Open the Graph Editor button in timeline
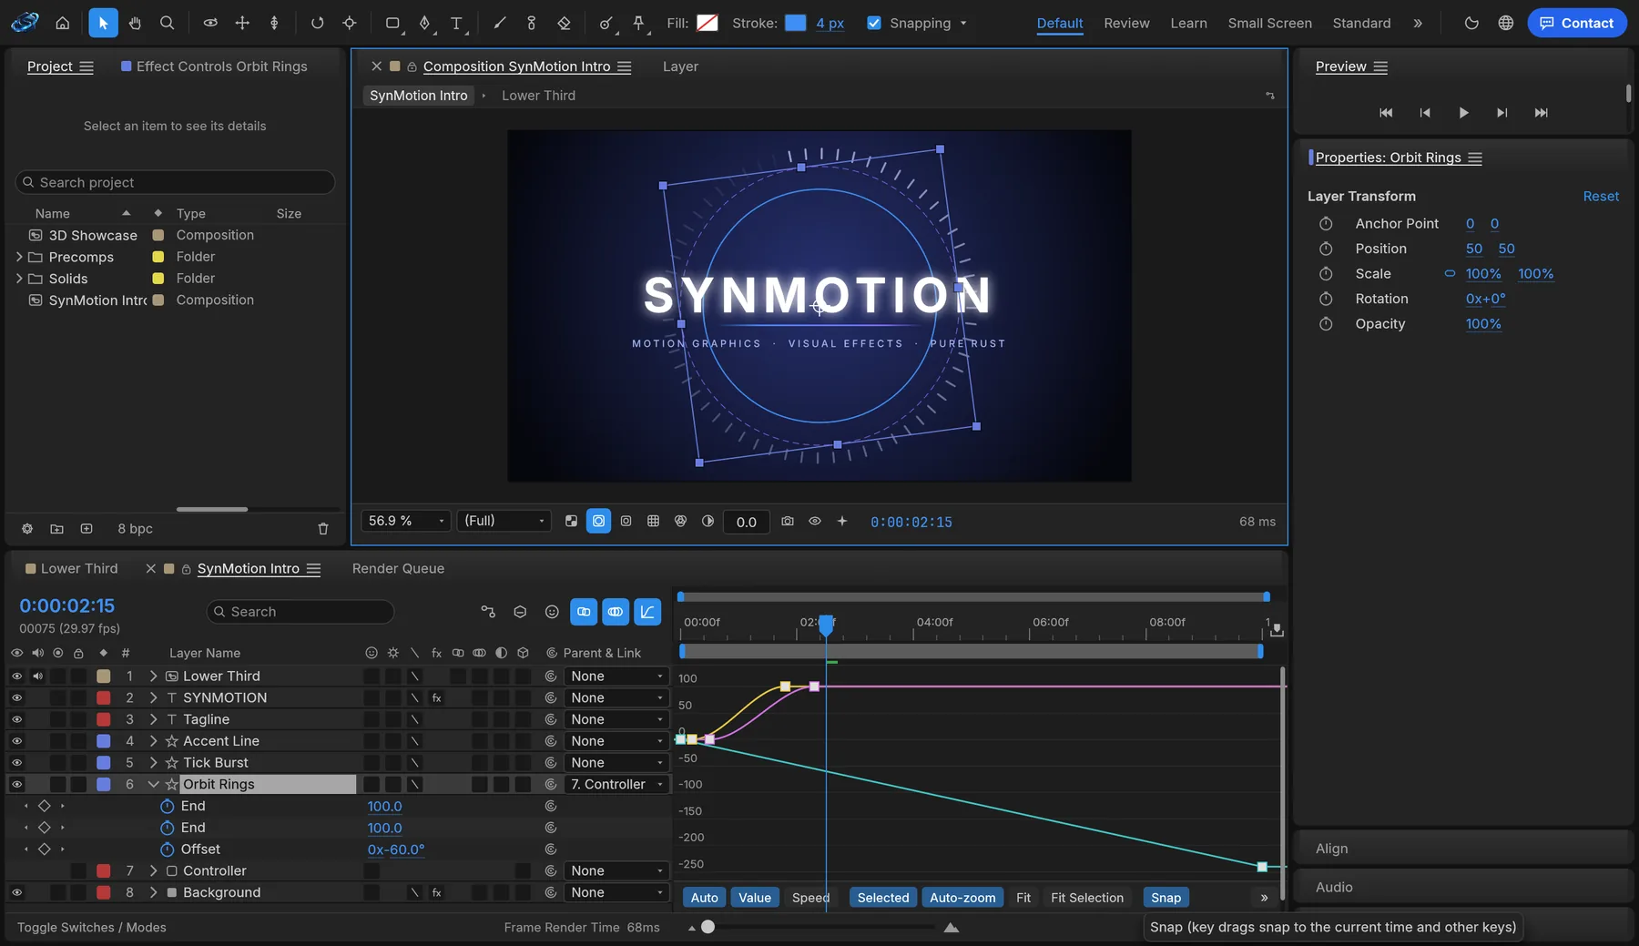The width and height of the screenshot is (1639, 946). pos(647,612)
